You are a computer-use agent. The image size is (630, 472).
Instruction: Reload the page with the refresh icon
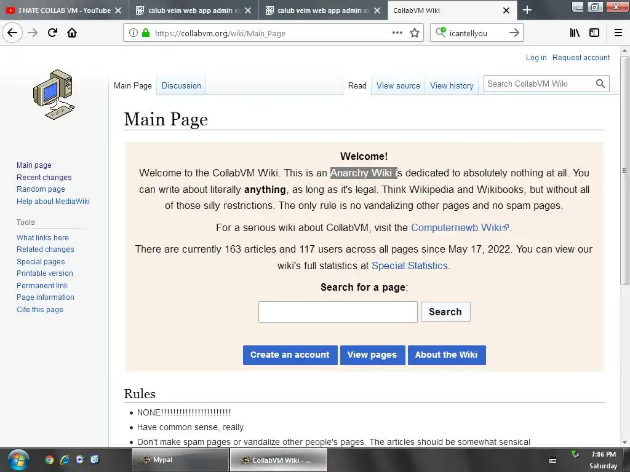pyautogui.click(x=52, y=33)
